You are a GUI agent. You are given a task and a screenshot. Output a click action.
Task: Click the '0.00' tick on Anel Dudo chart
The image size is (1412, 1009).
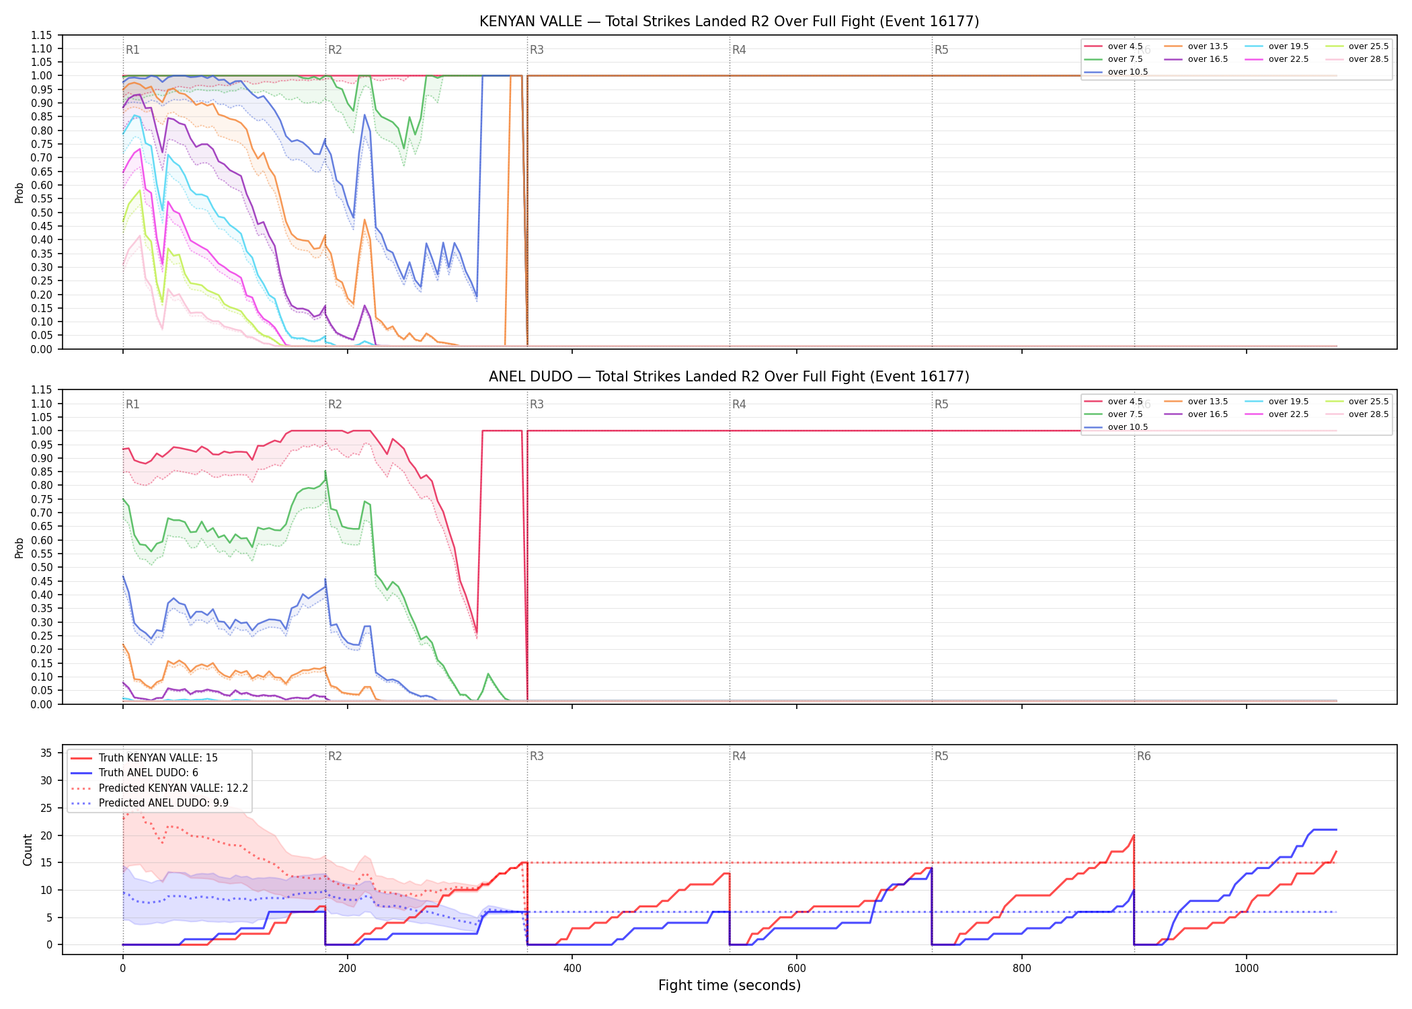pyautogui.click(x=41, y=704)
